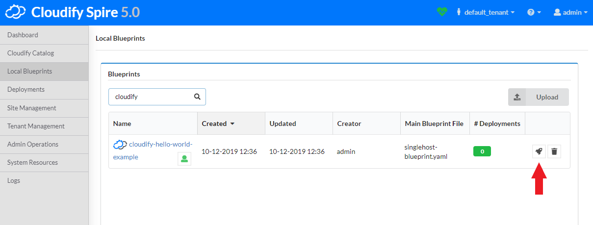Expand the help question mark menu

coord(534,12)
